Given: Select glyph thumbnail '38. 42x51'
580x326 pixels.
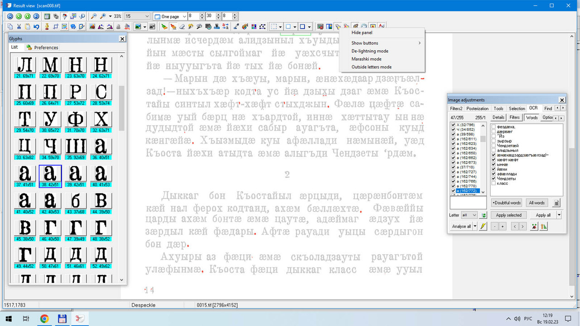Looking at the screenshot, I should click(x=50, y=176).
